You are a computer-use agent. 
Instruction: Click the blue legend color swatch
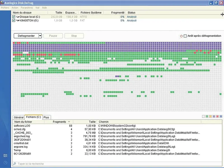click(221, 116)
